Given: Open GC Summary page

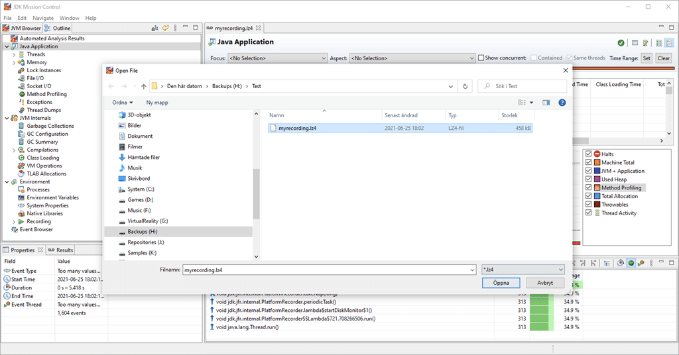Looking at the screenshot, I should [42, 142].
